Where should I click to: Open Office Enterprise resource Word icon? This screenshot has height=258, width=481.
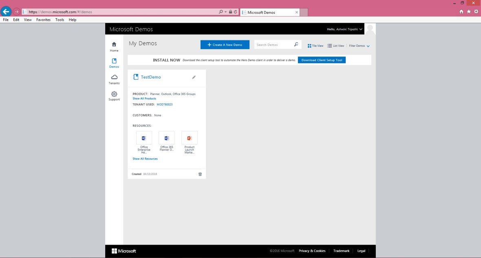[x=144, y=138]
